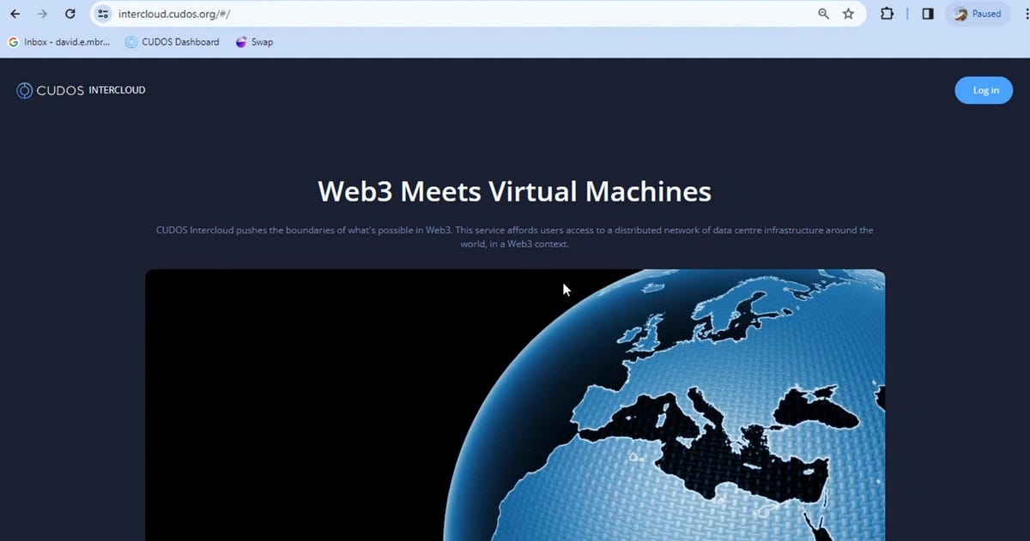1030x541 pixels.
Task: Click the site information icon in the omnibox
Action: 103,14
